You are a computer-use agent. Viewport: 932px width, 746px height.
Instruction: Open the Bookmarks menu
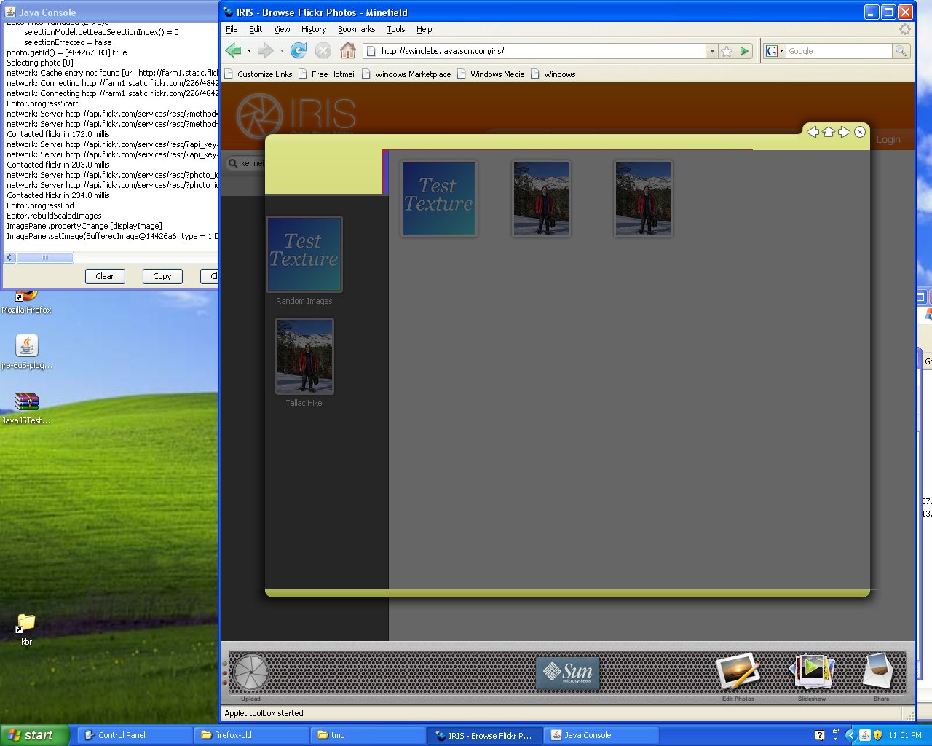coord(356,29)
